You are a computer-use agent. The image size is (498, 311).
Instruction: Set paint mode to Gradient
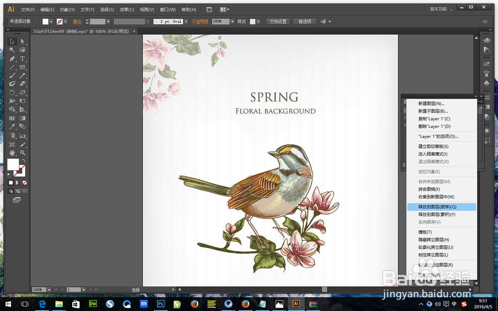click(18, 183)
